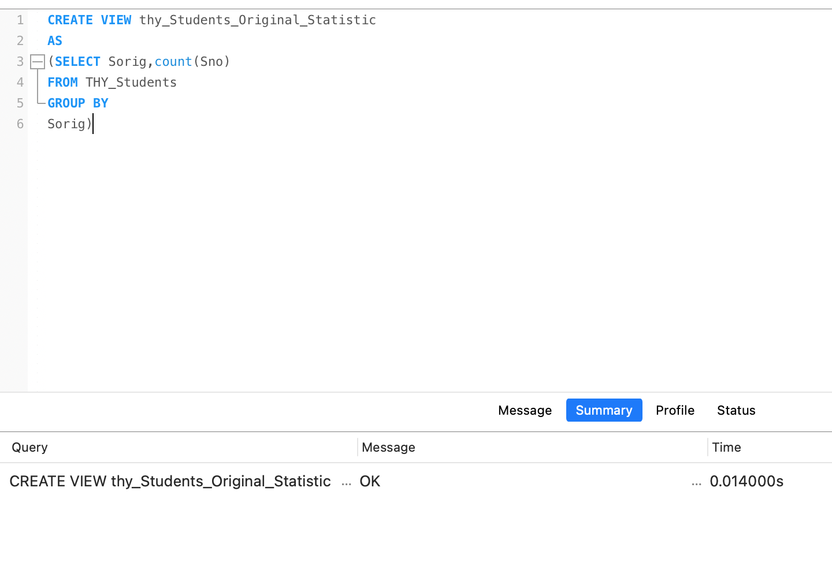Select the CREATE VIEW query result row
This screenshot has width=832, height=588.
pos(170,481)
